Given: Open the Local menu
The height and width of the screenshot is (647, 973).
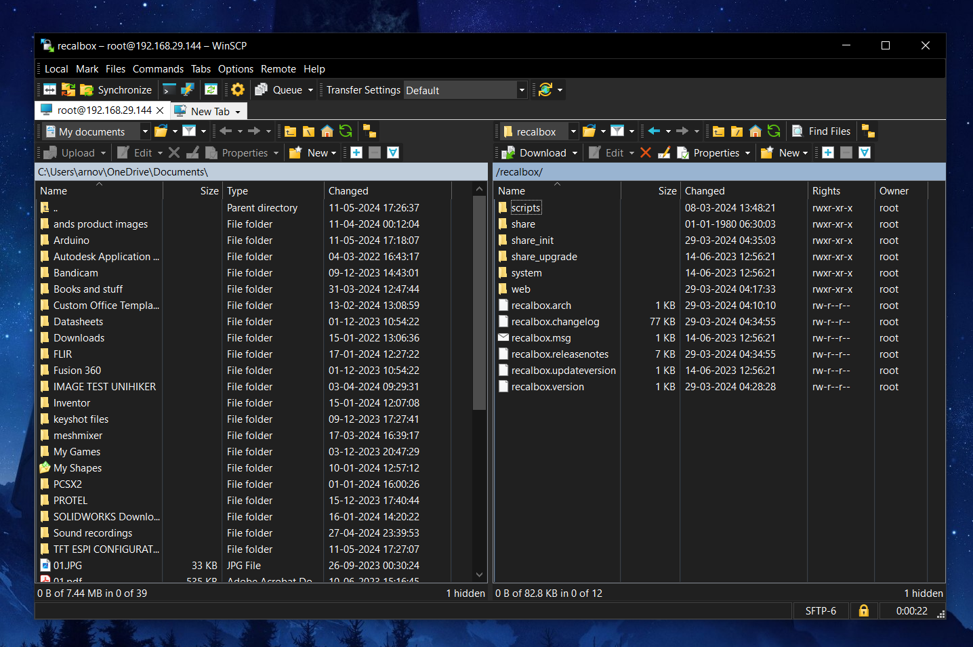Looking at the screenshot, I should tap(56, 68).
